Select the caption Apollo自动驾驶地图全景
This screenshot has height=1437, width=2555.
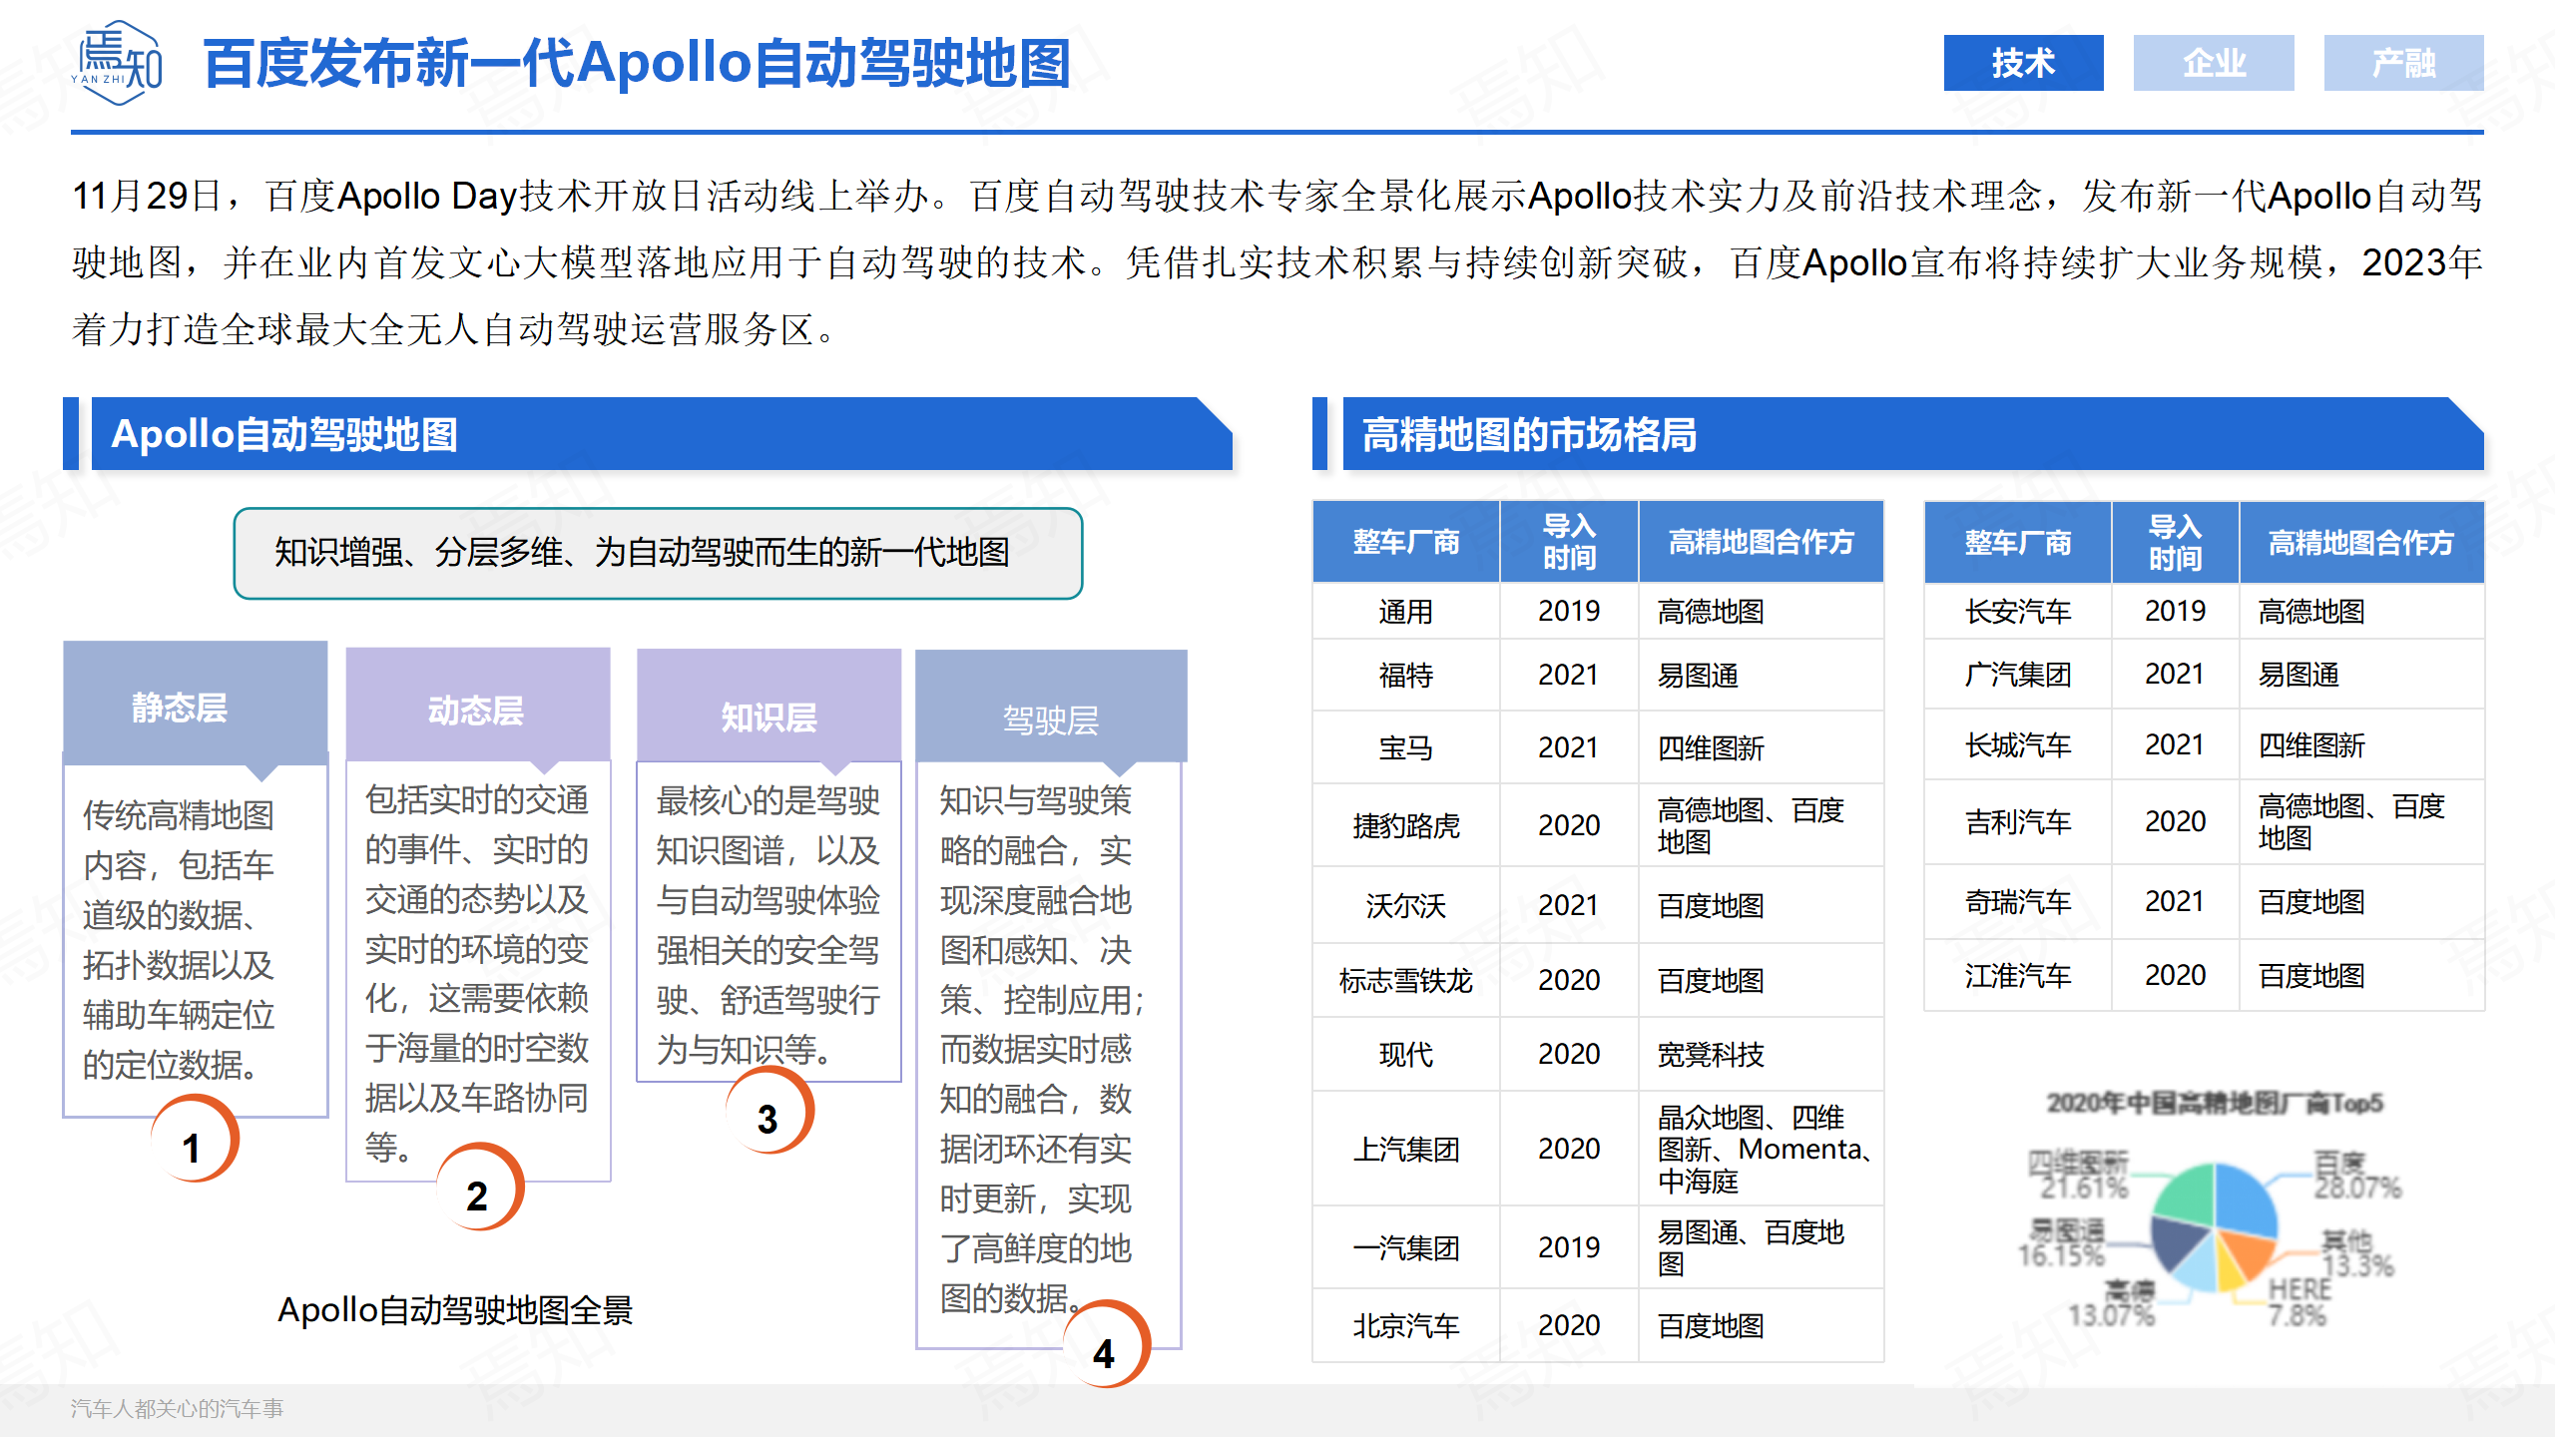[x=455, y=1309]
